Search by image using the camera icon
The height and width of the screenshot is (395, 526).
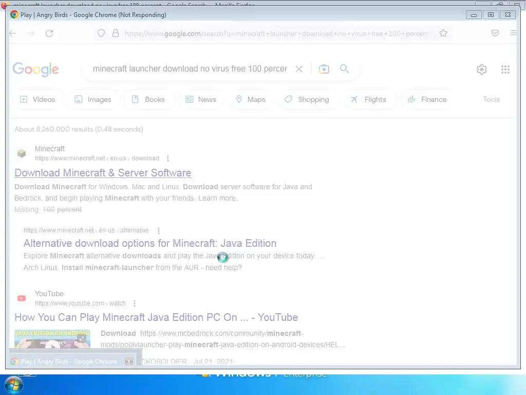(324, 69)
